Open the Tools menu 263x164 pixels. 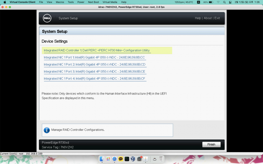point(71,2)
